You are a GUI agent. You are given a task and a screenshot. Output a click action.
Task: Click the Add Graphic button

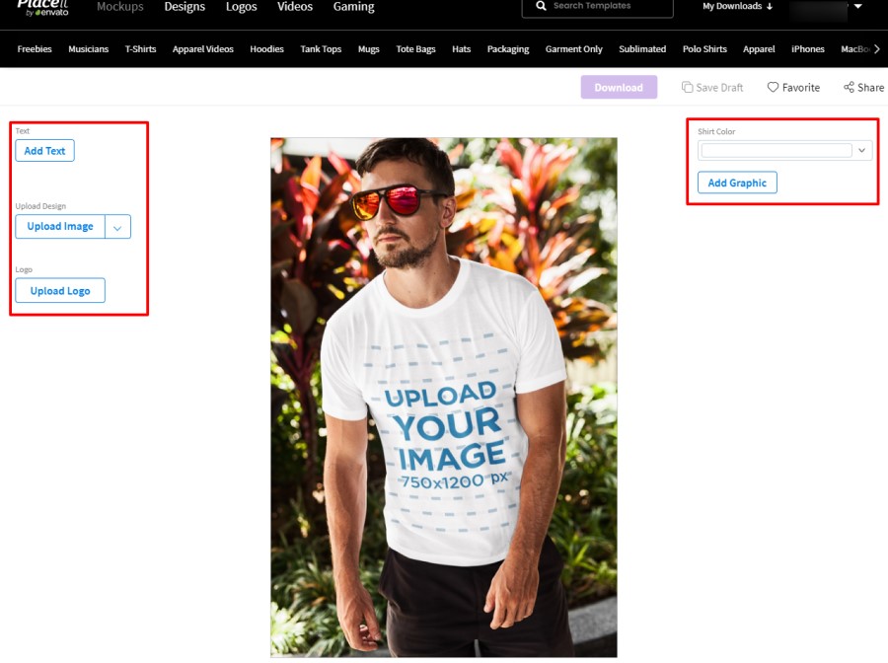737,183
